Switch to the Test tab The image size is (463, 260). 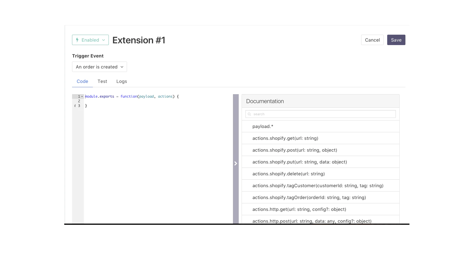click(102, 81)
